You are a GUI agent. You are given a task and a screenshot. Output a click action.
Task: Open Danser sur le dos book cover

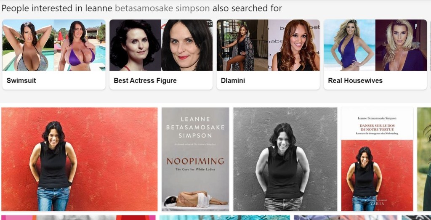coord(377,159)
